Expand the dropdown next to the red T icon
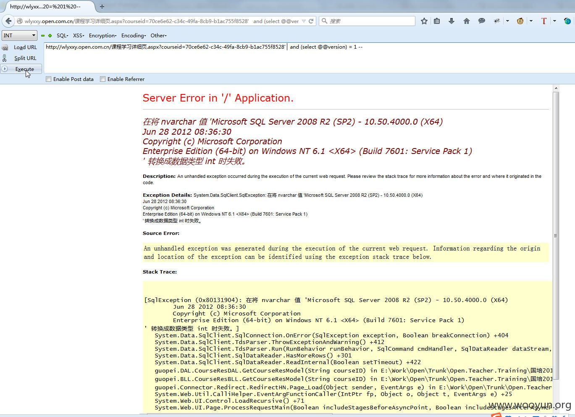The width and height of the screenshot is (575, 417). (554, 21)
